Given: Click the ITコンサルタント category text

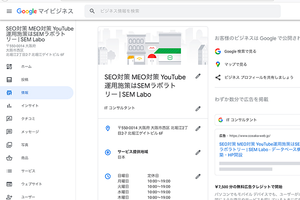Looking at the screenshot, I should (x=119, y=108).
